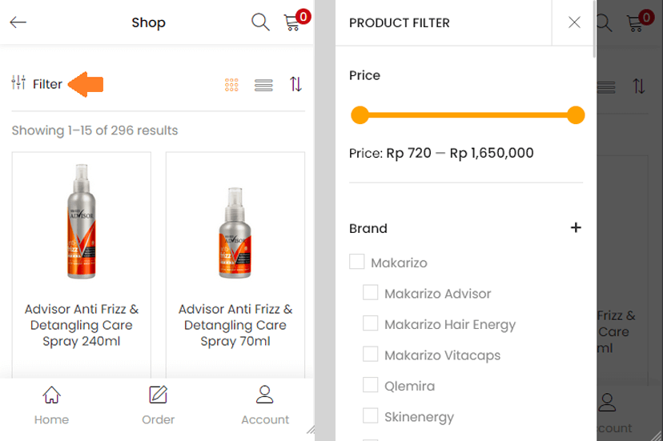Open the Account tab

pyautogui.click(x=265, y=406)
